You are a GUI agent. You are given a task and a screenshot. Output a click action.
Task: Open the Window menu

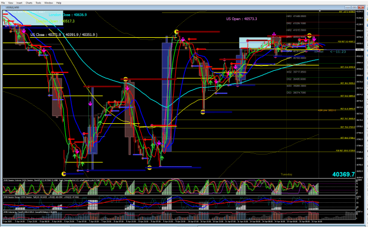coord(49,3)
